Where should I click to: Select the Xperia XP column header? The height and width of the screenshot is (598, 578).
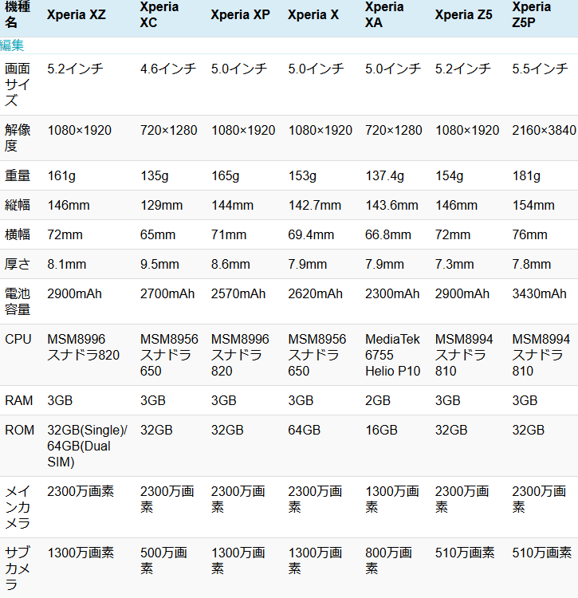pyautogui.click(x=240, y=14)
